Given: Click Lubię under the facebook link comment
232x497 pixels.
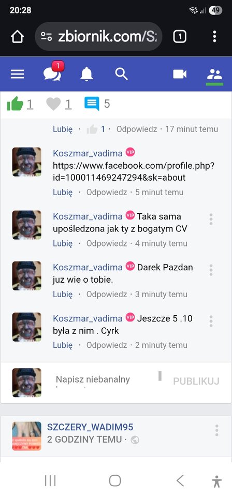Looking at the screenshot, I should pos(63,192).
